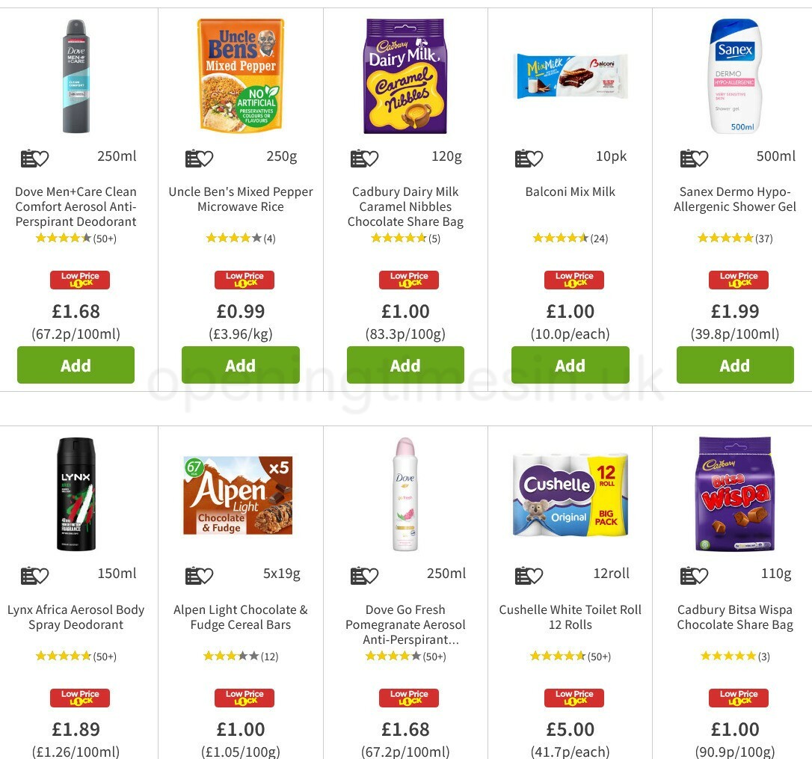This screenshot has width=812, height=759.
Task: Click the Low Price Lock badge on Cushelle Toilet Roll
Action: (x=573, y=698)
